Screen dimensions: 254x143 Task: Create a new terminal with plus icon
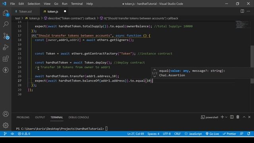pyautogui.click(x=222, y=117)
